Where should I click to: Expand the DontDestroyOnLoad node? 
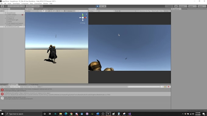click(4, 27)
